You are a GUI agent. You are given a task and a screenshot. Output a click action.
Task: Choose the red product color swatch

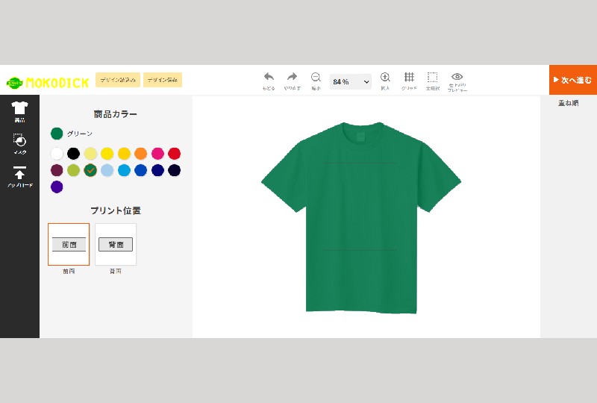click(174, 154)
